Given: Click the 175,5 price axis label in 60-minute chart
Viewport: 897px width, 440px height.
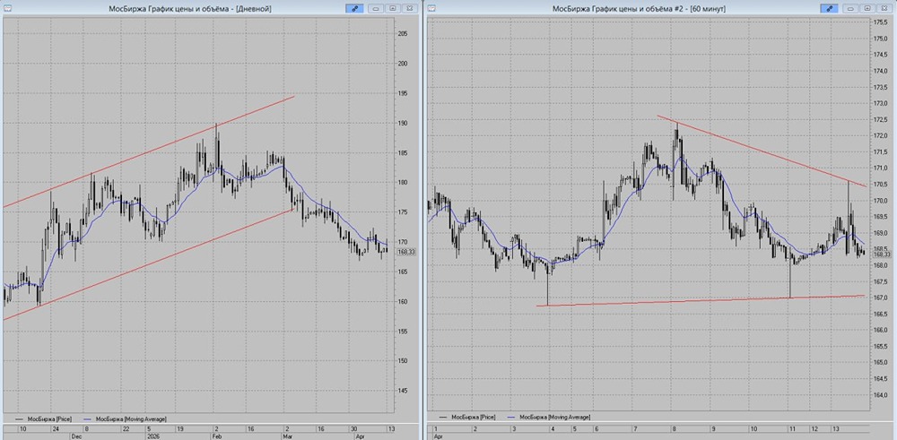Looking at the screenshot, I should pyautogui.click(x=880, y=22).
